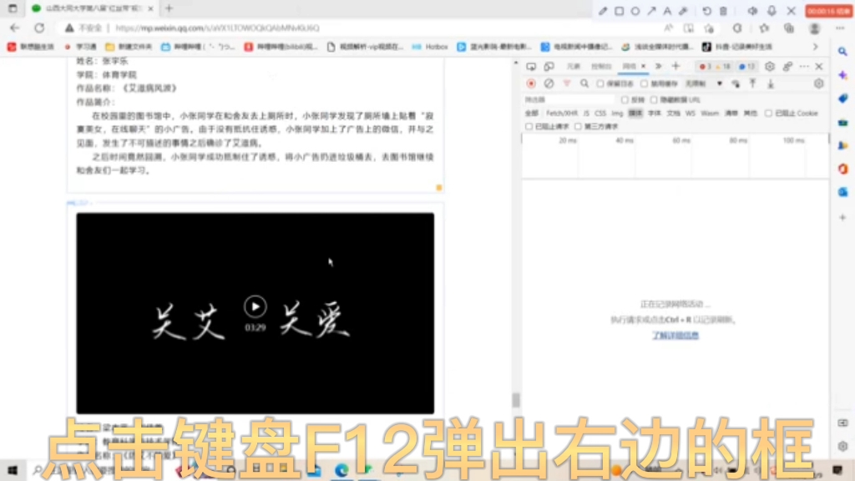
Task: Check the 反转 invert filter checkbox
Action: pos(625,100)
